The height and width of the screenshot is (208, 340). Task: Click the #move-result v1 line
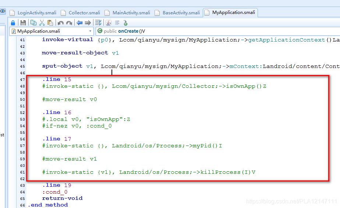pyautogui.click(x=70, y=159)
